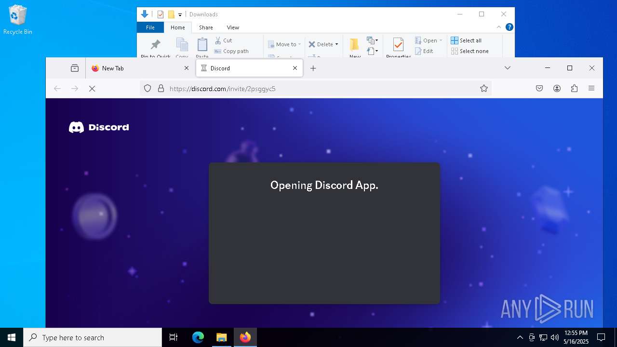
Task: Select Home ribbon tab in Explorer
Action: (x=178, y=27)
